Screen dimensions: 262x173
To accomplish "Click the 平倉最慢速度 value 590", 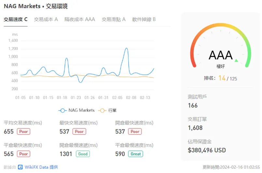I will click(x=120, y=154).
